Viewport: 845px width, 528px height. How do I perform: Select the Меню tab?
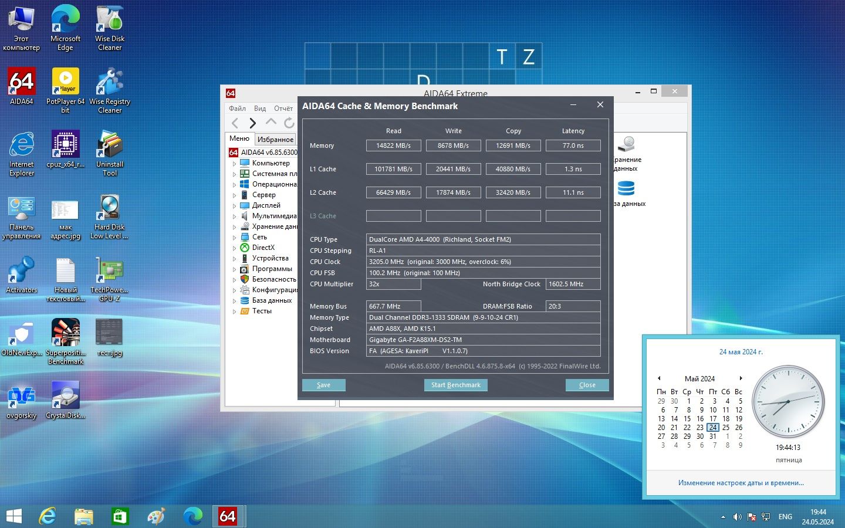pyautogui.click(x=239, y=138)
